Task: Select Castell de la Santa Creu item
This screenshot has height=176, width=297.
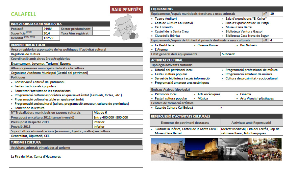Action: point(172,32)
